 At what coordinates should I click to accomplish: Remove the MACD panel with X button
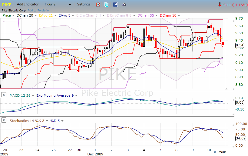coord(4,95)
